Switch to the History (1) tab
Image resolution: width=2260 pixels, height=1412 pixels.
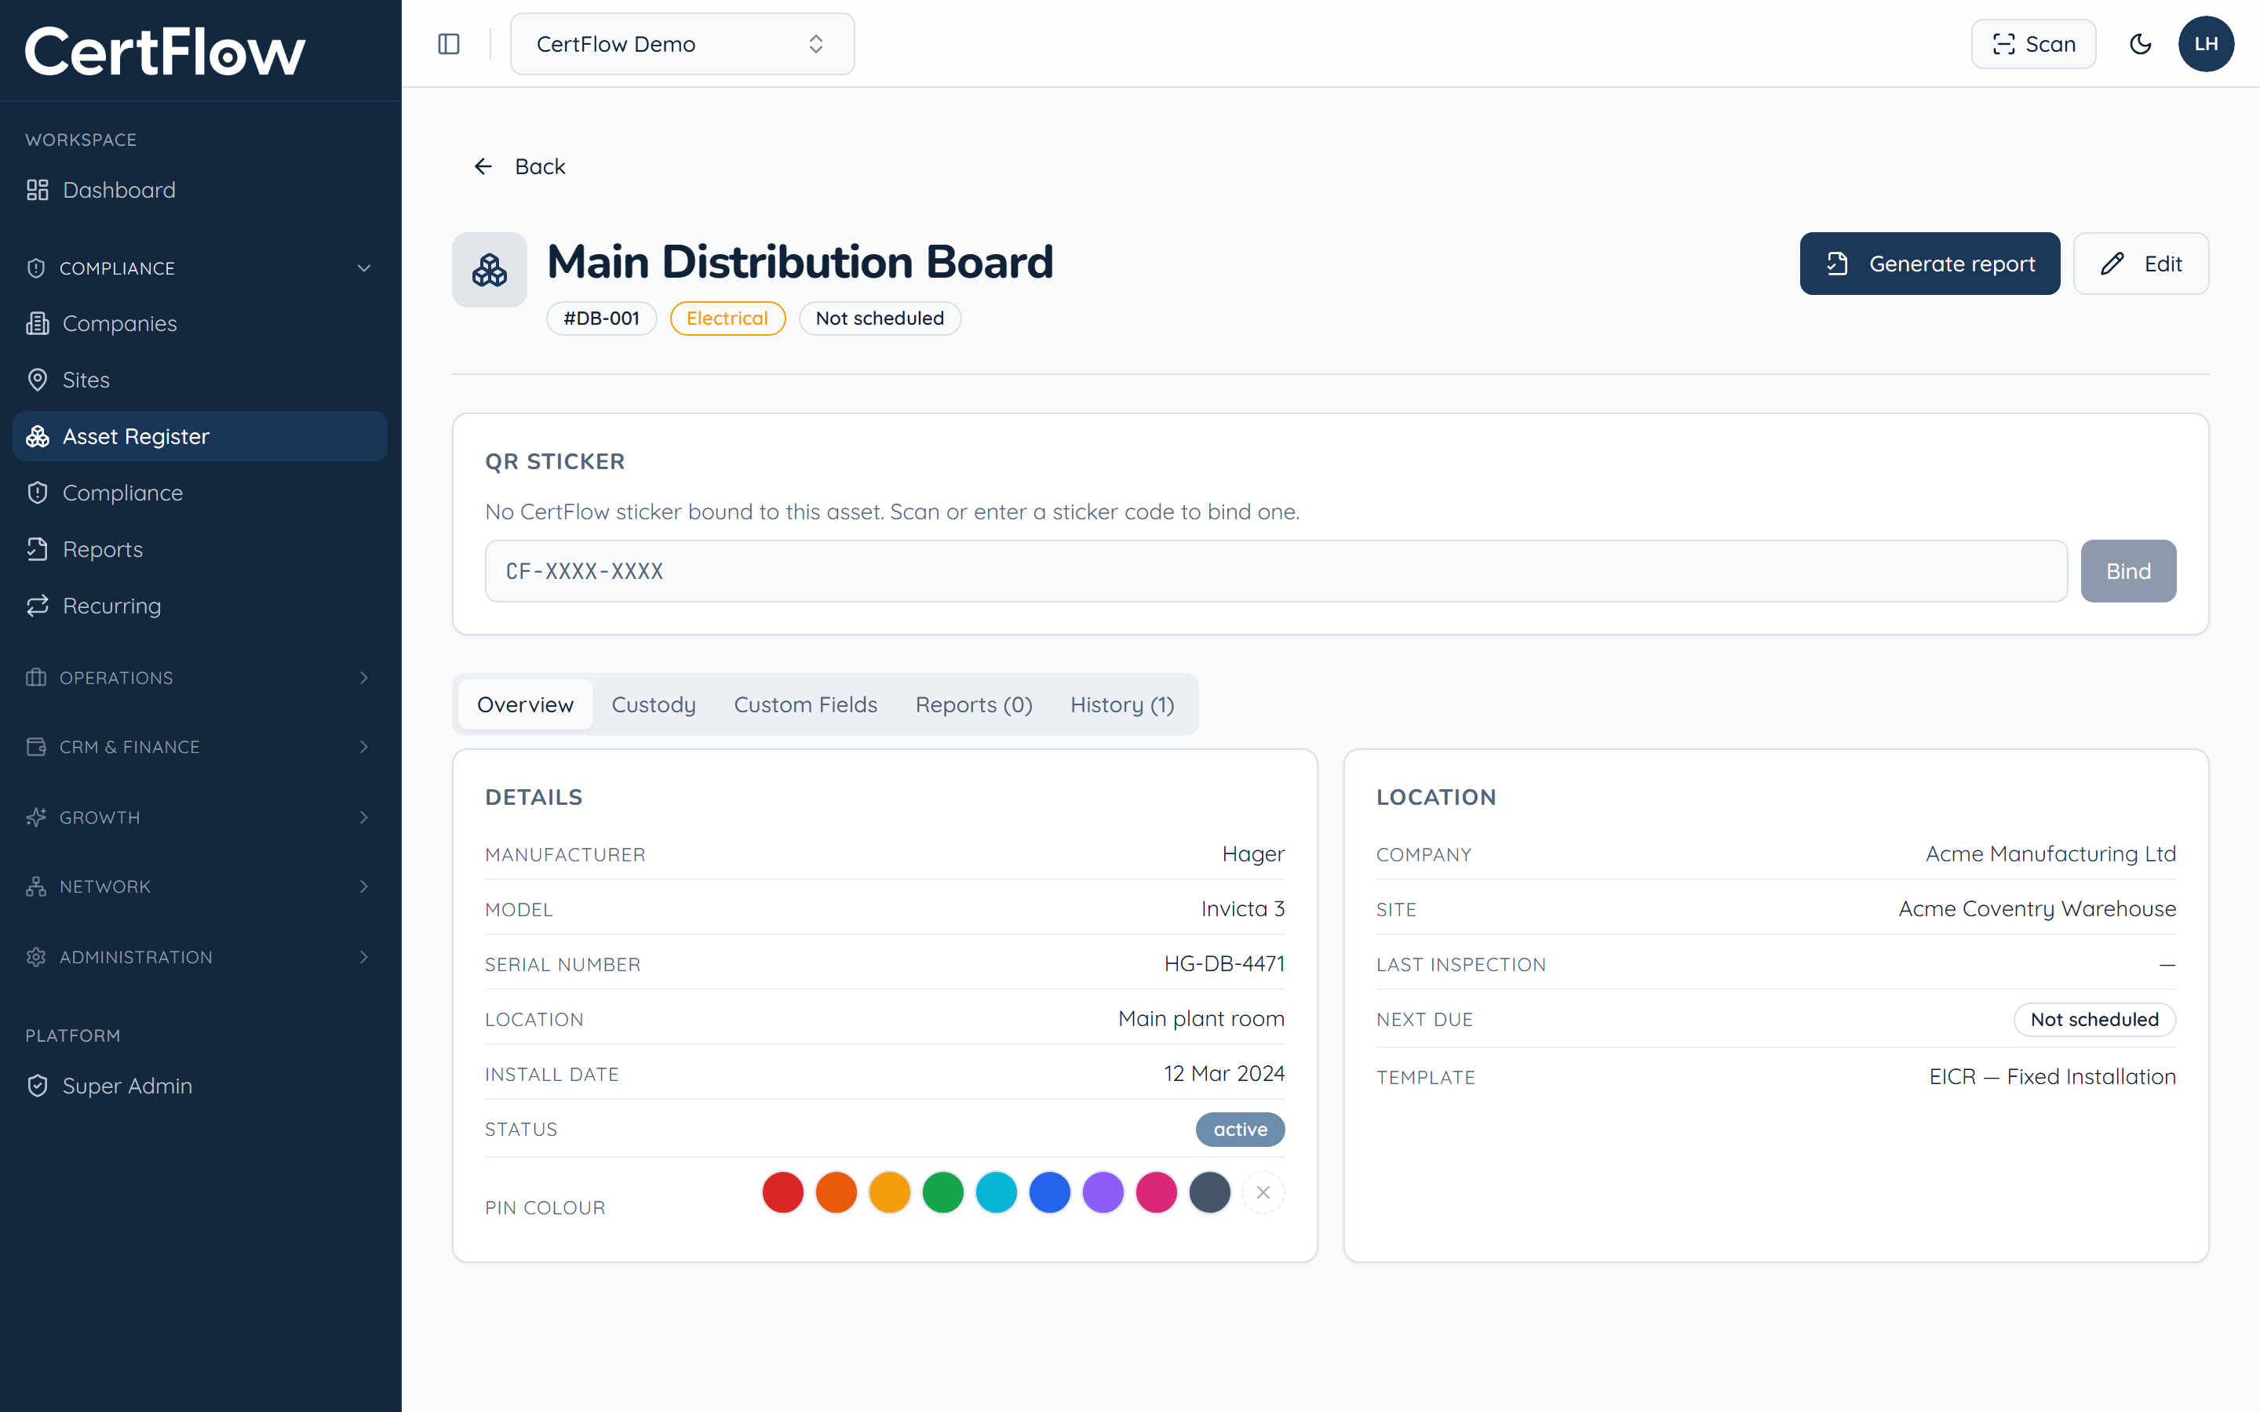coord(1121,704)
